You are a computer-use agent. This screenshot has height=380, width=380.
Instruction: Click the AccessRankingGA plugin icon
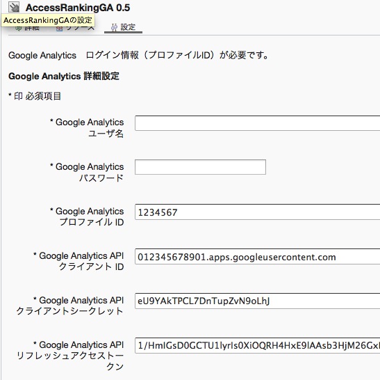tap(14, 7)
